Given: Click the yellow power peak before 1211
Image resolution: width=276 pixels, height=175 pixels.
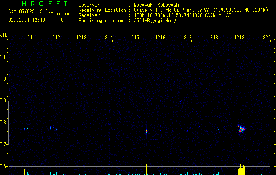Looking at the screenshot, I should [x=24, y=171].
